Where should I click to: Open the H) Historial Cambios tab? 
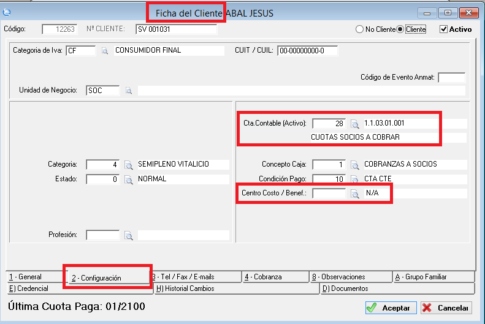pos(236,288)
